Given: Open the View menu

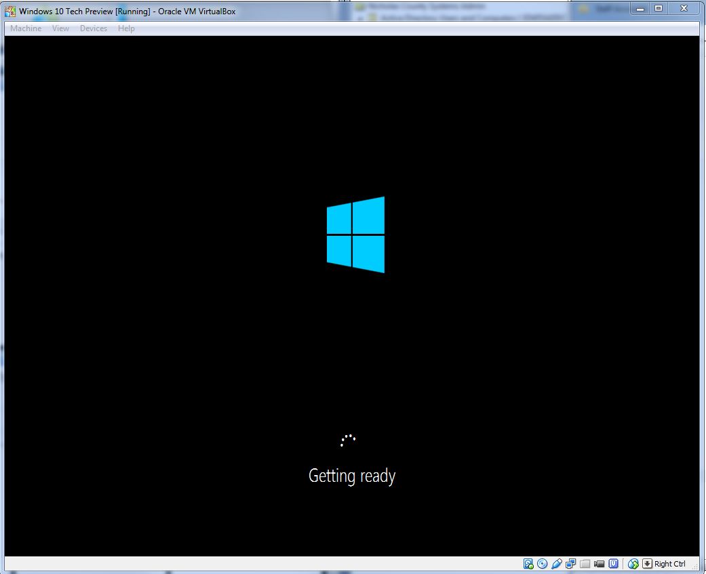Looking at the screenshot, I should (x=60, y=28).
